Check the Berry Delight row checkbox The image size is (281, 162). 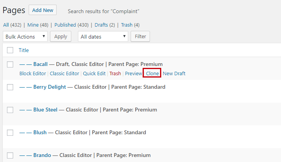pyautogui.click(x=10, y=87)
